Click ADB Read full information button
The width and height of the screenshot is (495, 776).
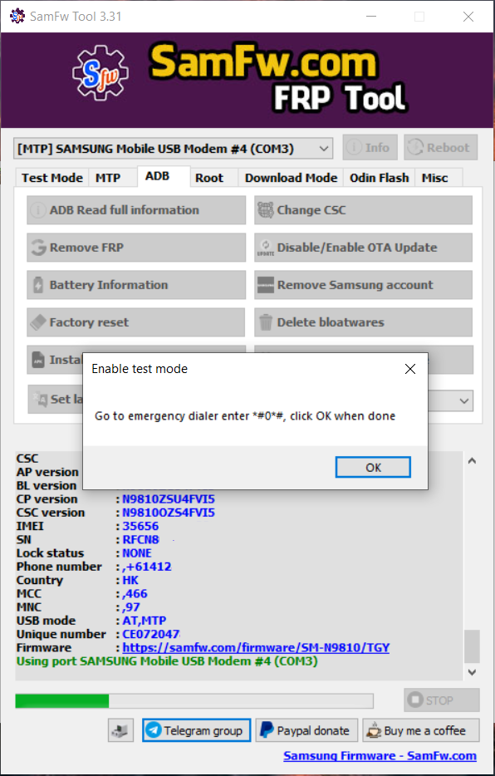click(136, 210)
